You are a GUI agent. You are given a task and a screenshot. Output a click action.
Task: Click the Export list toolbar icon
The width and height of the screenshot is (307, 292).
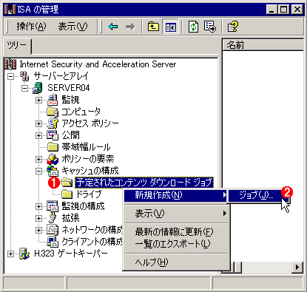[x=209, y=27]
